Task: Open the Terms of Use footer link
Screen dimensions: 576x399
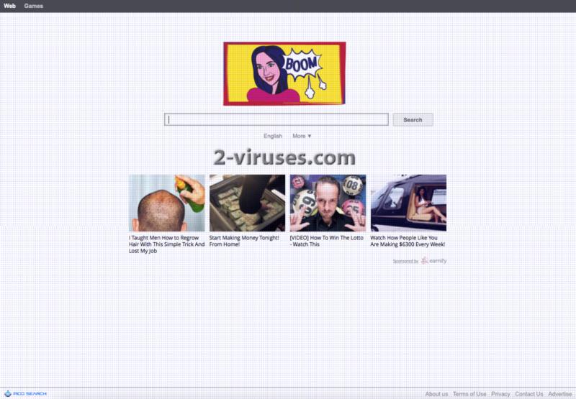Action: coord(469,394)
